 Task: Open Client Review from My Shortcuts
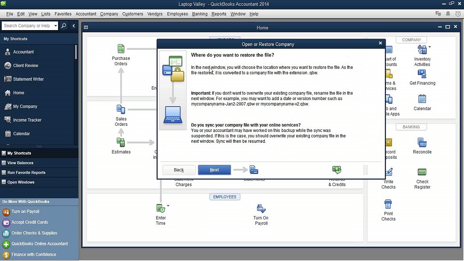click(x=25, y=66)
